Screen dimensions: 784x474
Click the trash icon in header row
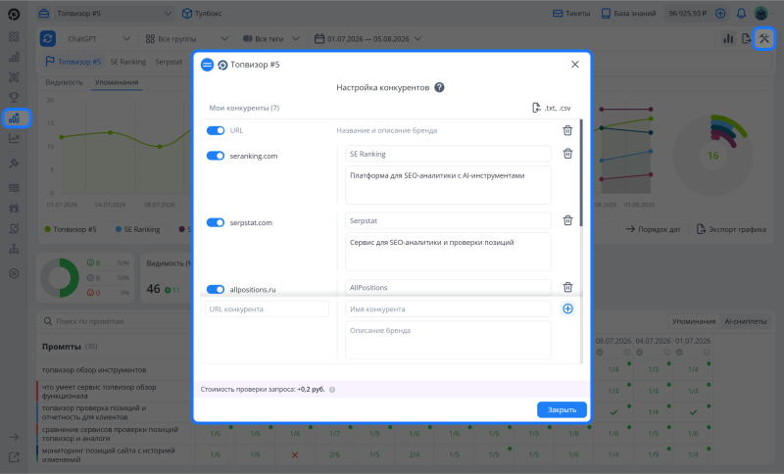tap(567, 130)
